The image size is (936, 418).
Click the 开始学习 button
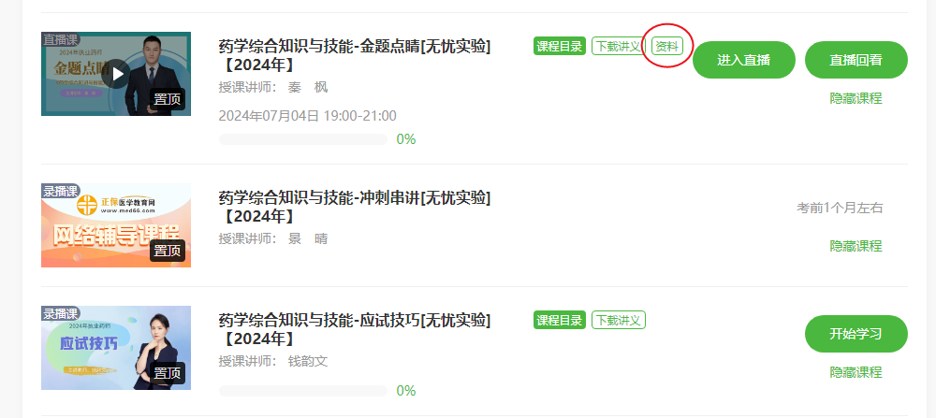click(856, 334)
